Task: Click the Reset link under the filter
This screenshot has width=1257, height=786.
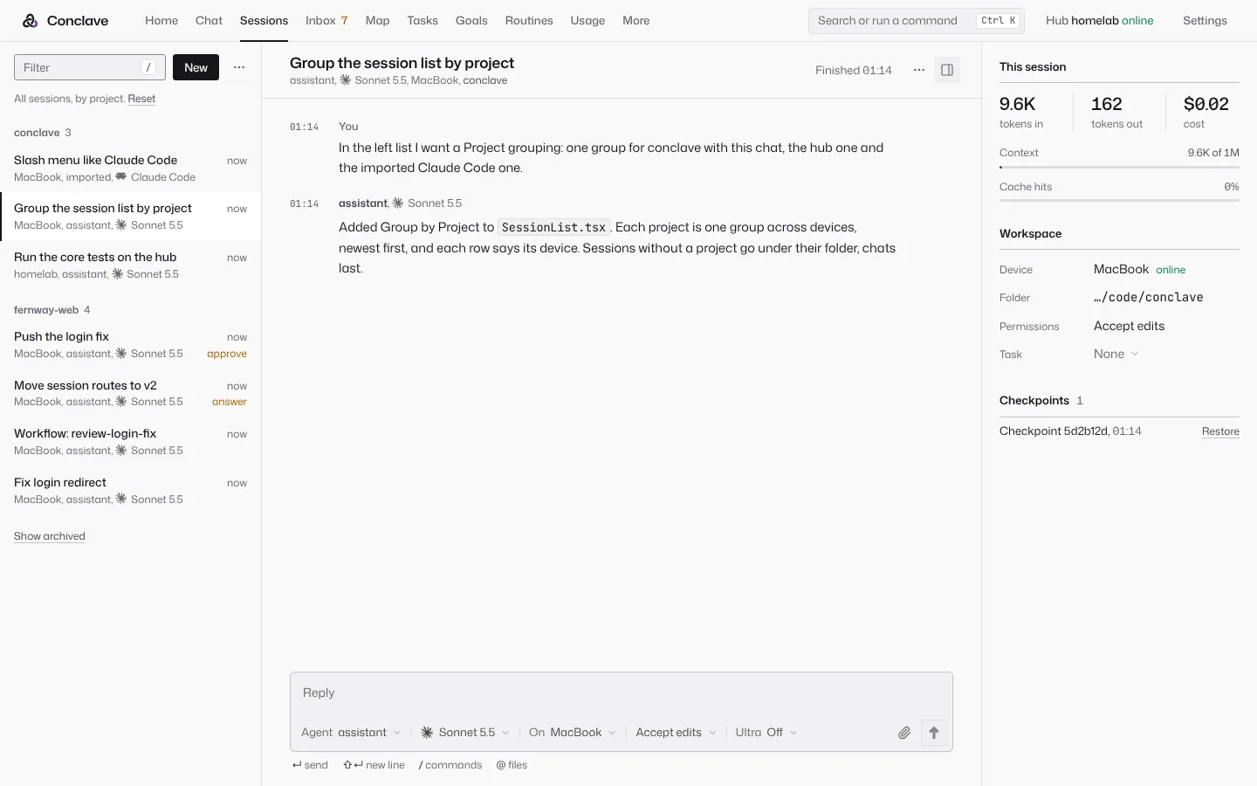Action: 141,99
